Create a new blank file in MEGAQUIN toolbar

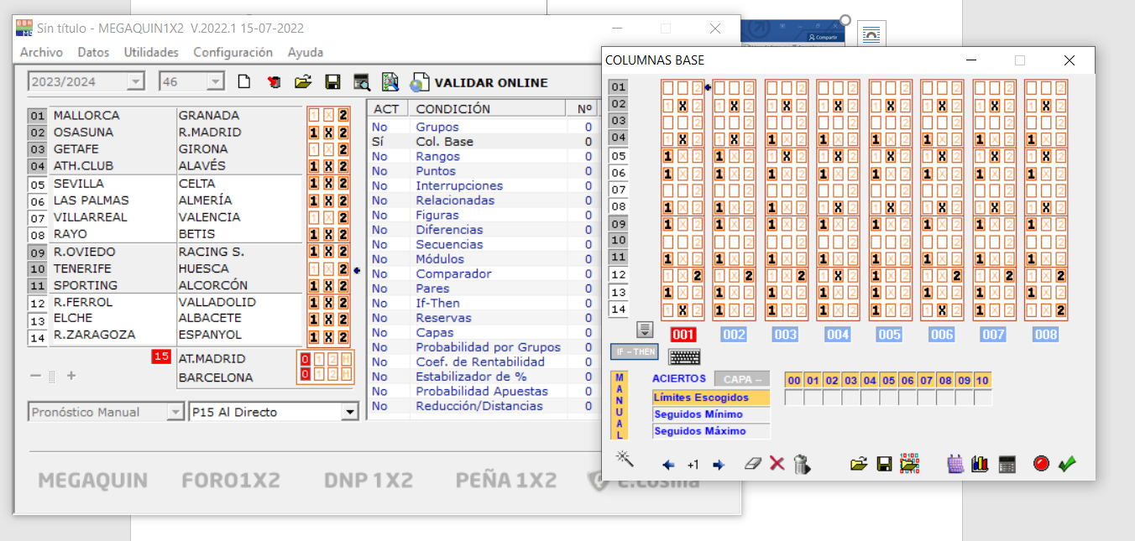[x=244, y=82]
